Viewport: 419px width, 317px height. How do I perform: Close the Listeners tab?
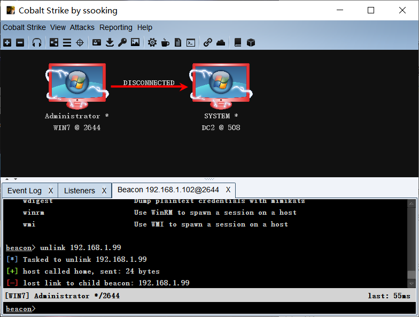point(104,191)
